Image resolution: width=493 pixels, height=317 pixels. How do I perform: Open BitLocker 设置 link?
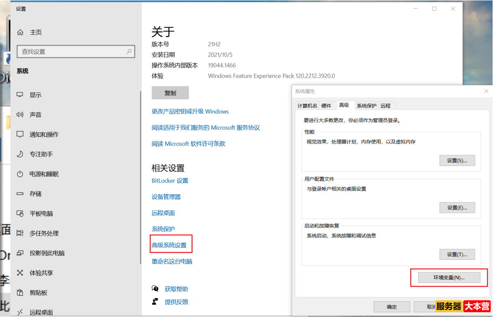pos(170,180)
